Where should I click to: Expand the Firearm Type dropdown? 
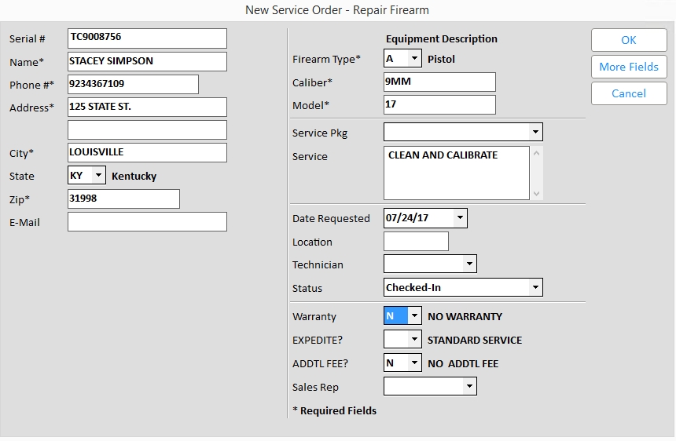coord(413,59)
